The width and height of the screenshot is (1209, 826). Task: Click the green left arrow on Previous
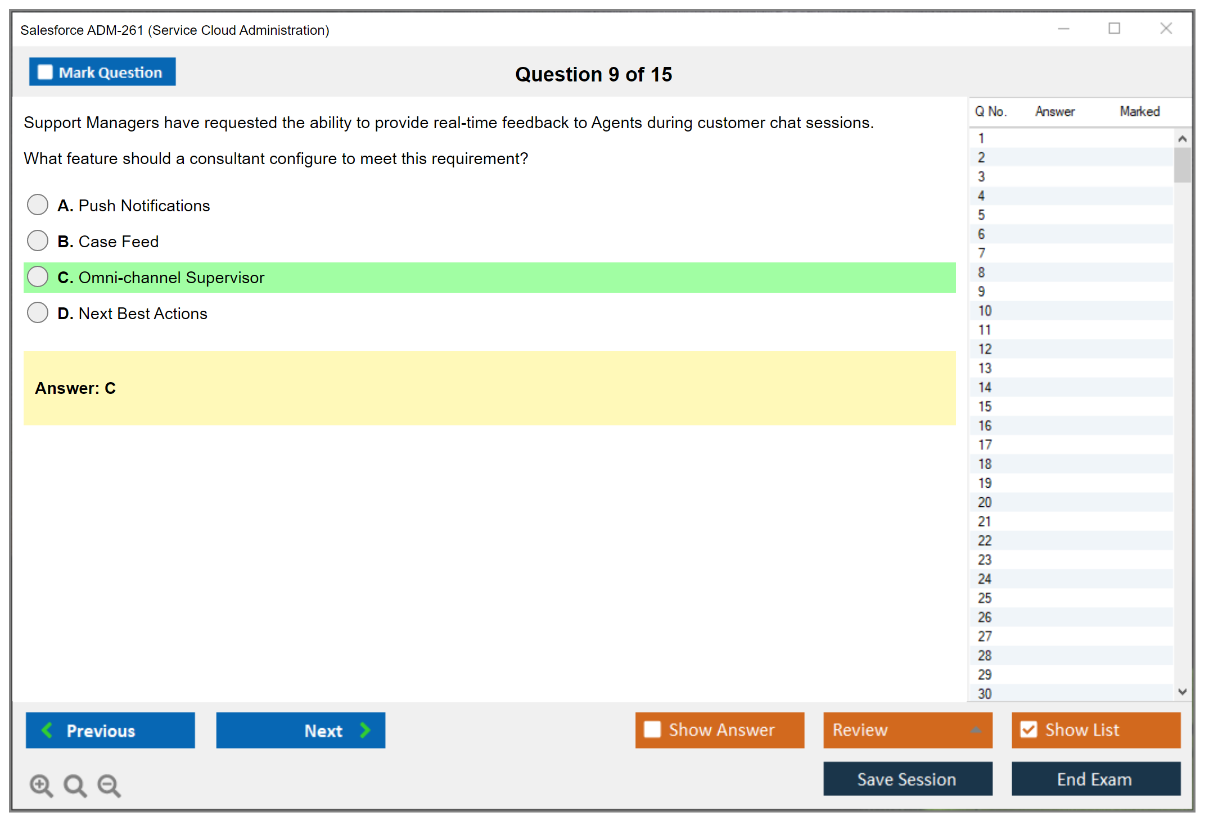[x=47, y=730]
